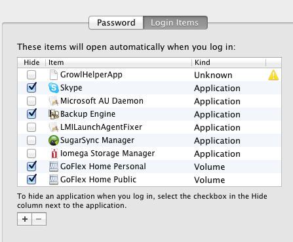Select the Skype name text

(x=71, y=88)
